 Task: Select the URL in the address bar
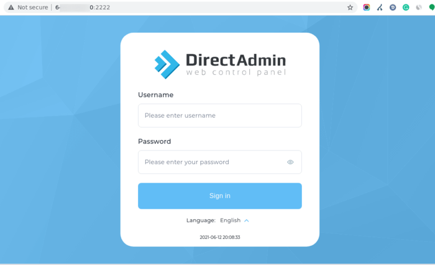tap(83, 7)
